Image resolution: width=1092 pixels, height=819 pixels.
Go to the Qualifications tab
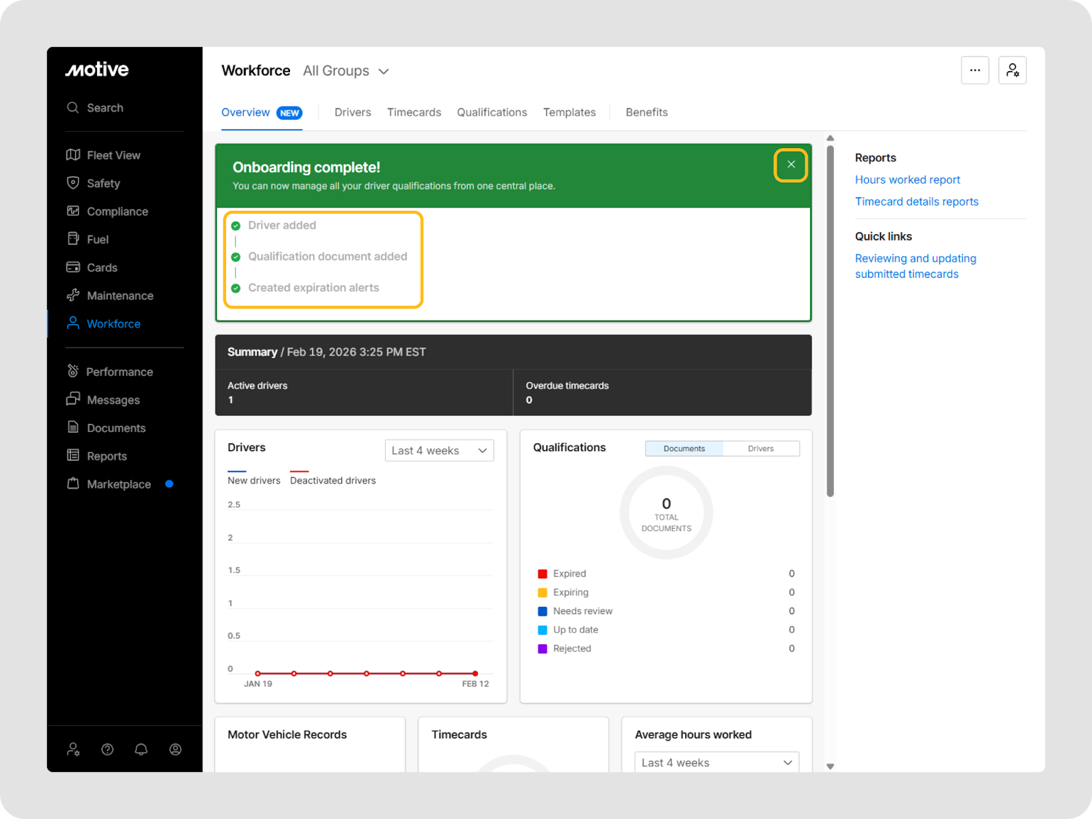point(491,113)
